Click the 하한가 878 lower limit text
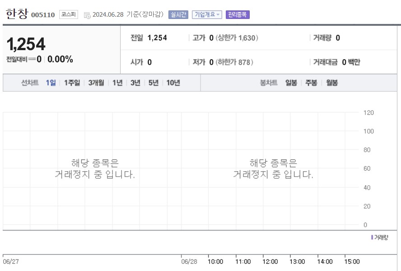The image size is (401, 271). tap(234, 62)
